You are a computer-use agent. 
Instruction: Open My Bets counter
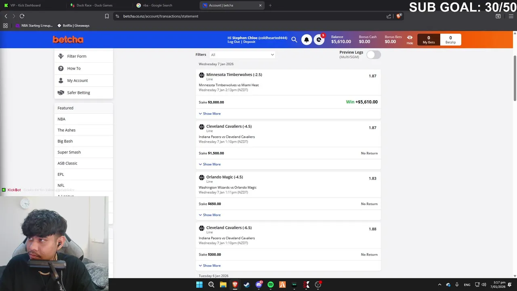pos(429,40)
